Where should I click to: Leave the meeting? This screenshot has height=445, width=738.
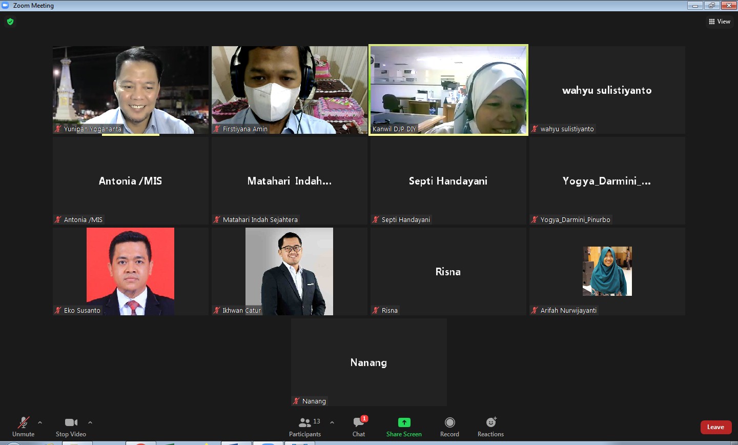click(716, 427)
